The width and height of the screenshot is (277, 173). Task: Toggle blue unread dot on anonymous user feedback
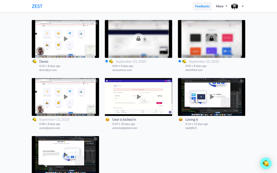[x=106, y=61]
